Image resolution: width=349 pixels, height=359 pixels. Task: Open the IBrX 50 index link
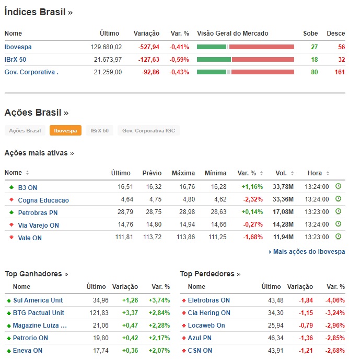coord(15,60)
